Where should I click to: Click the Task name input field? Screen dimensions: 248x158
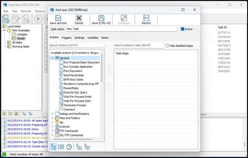pyautogui.click(x=121, y=29)
